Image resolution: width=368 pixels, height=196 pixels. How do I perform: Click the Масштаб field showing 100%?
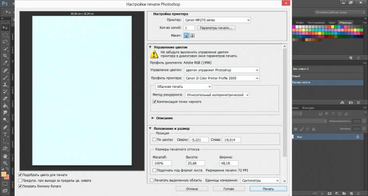[162, 163]
